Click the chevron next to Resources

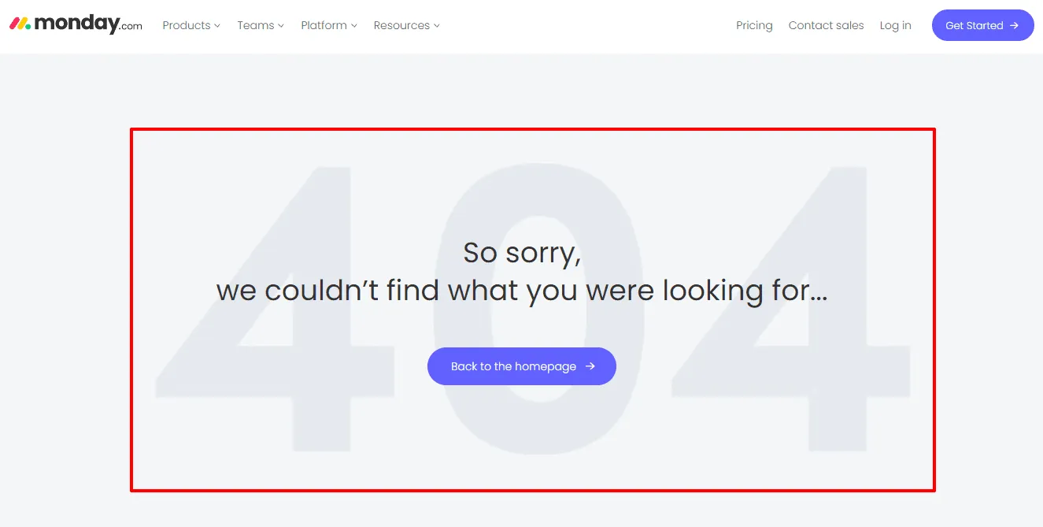point(436,25)
